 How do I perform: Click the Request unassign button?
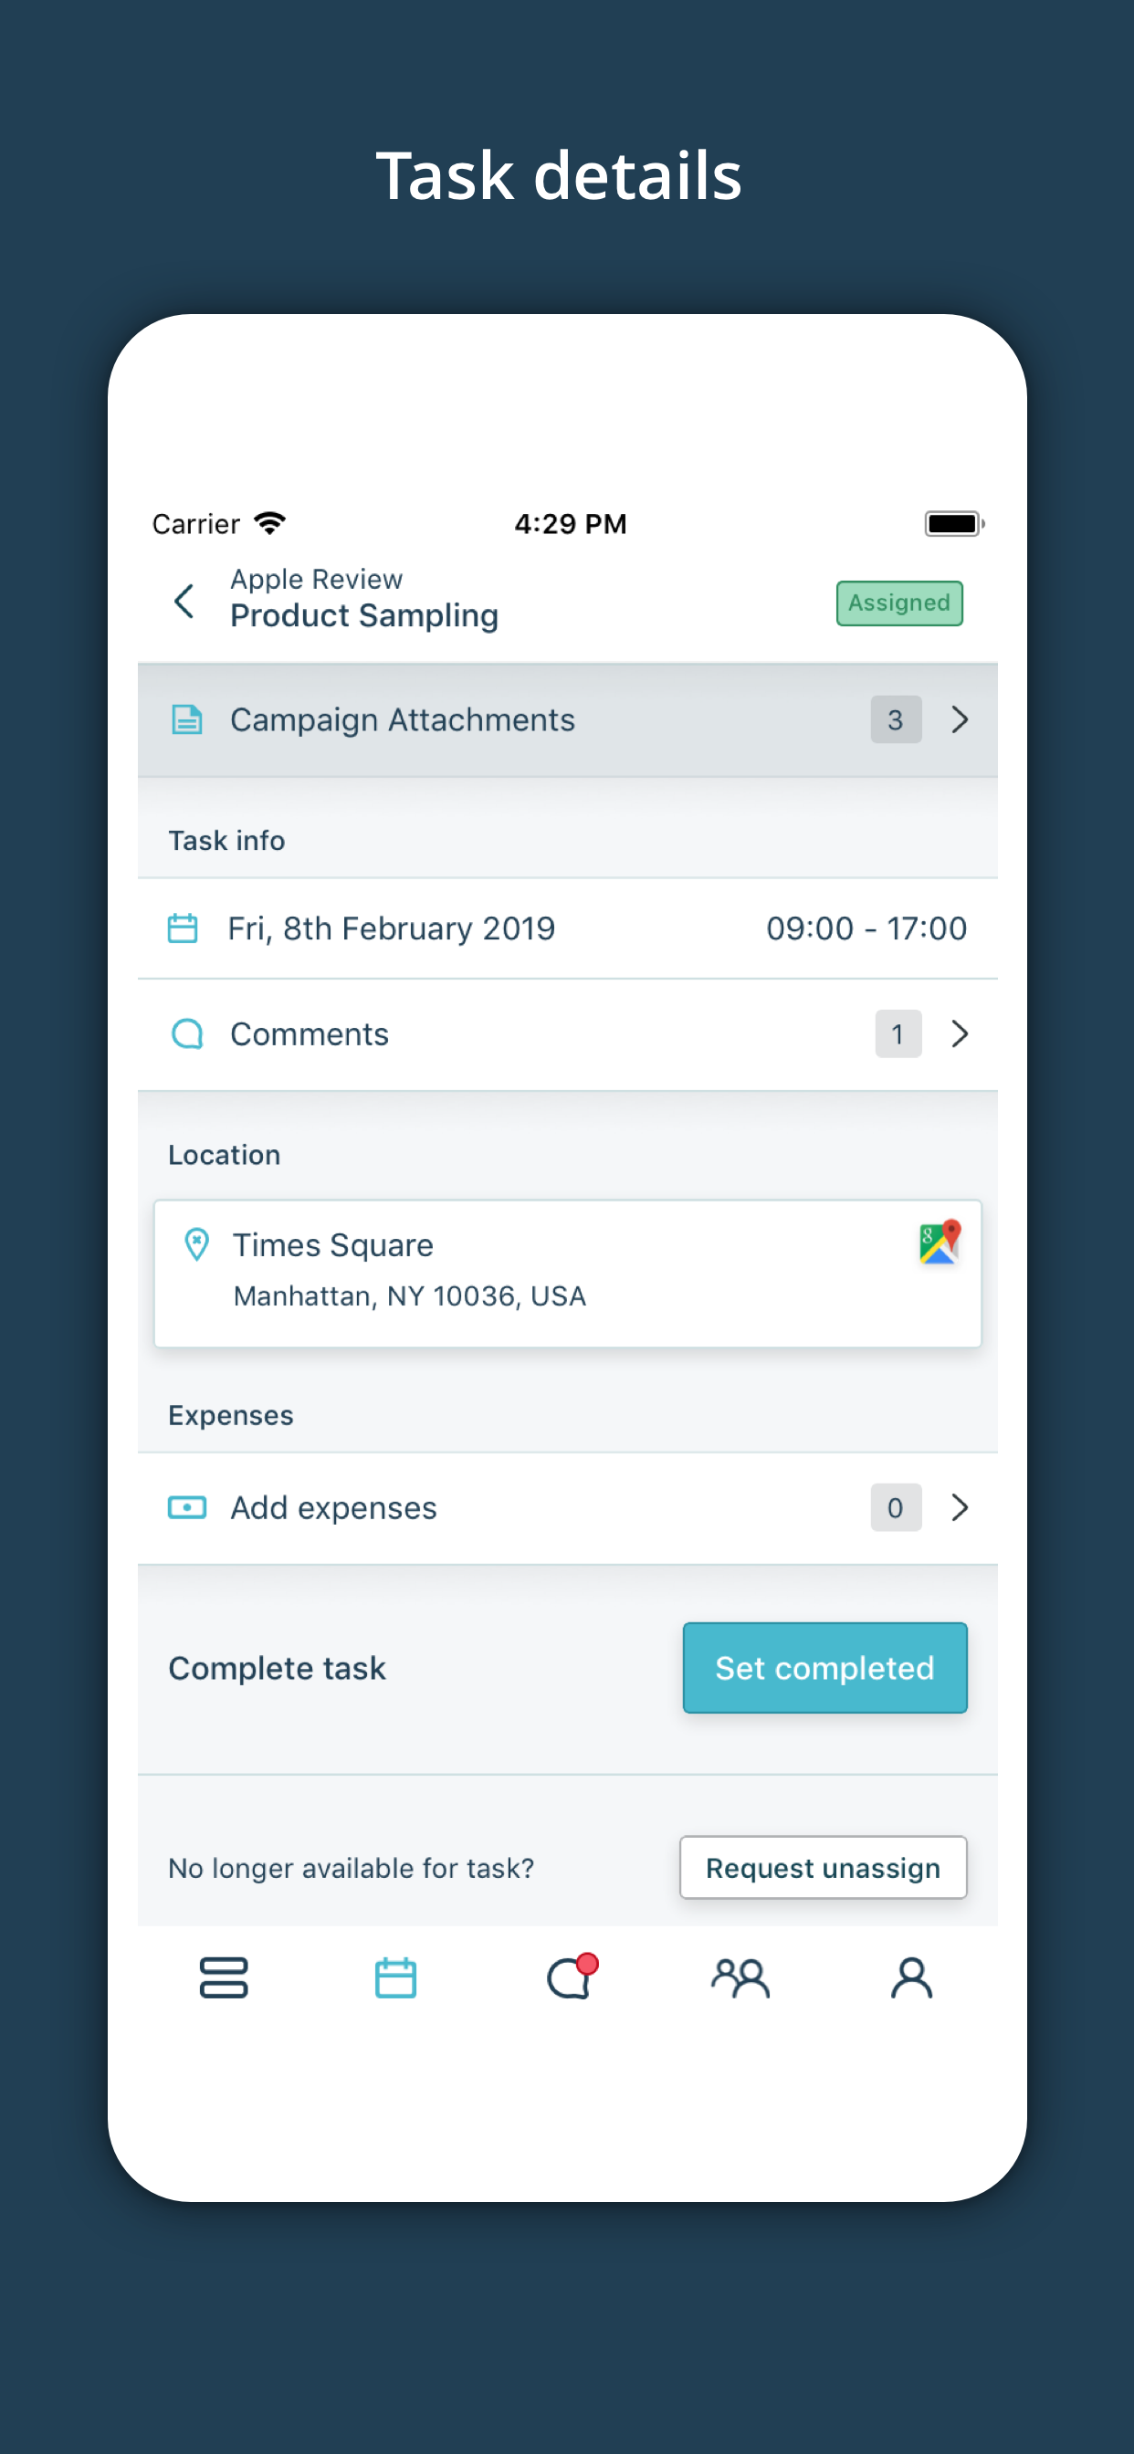(x=823, y=1867)
